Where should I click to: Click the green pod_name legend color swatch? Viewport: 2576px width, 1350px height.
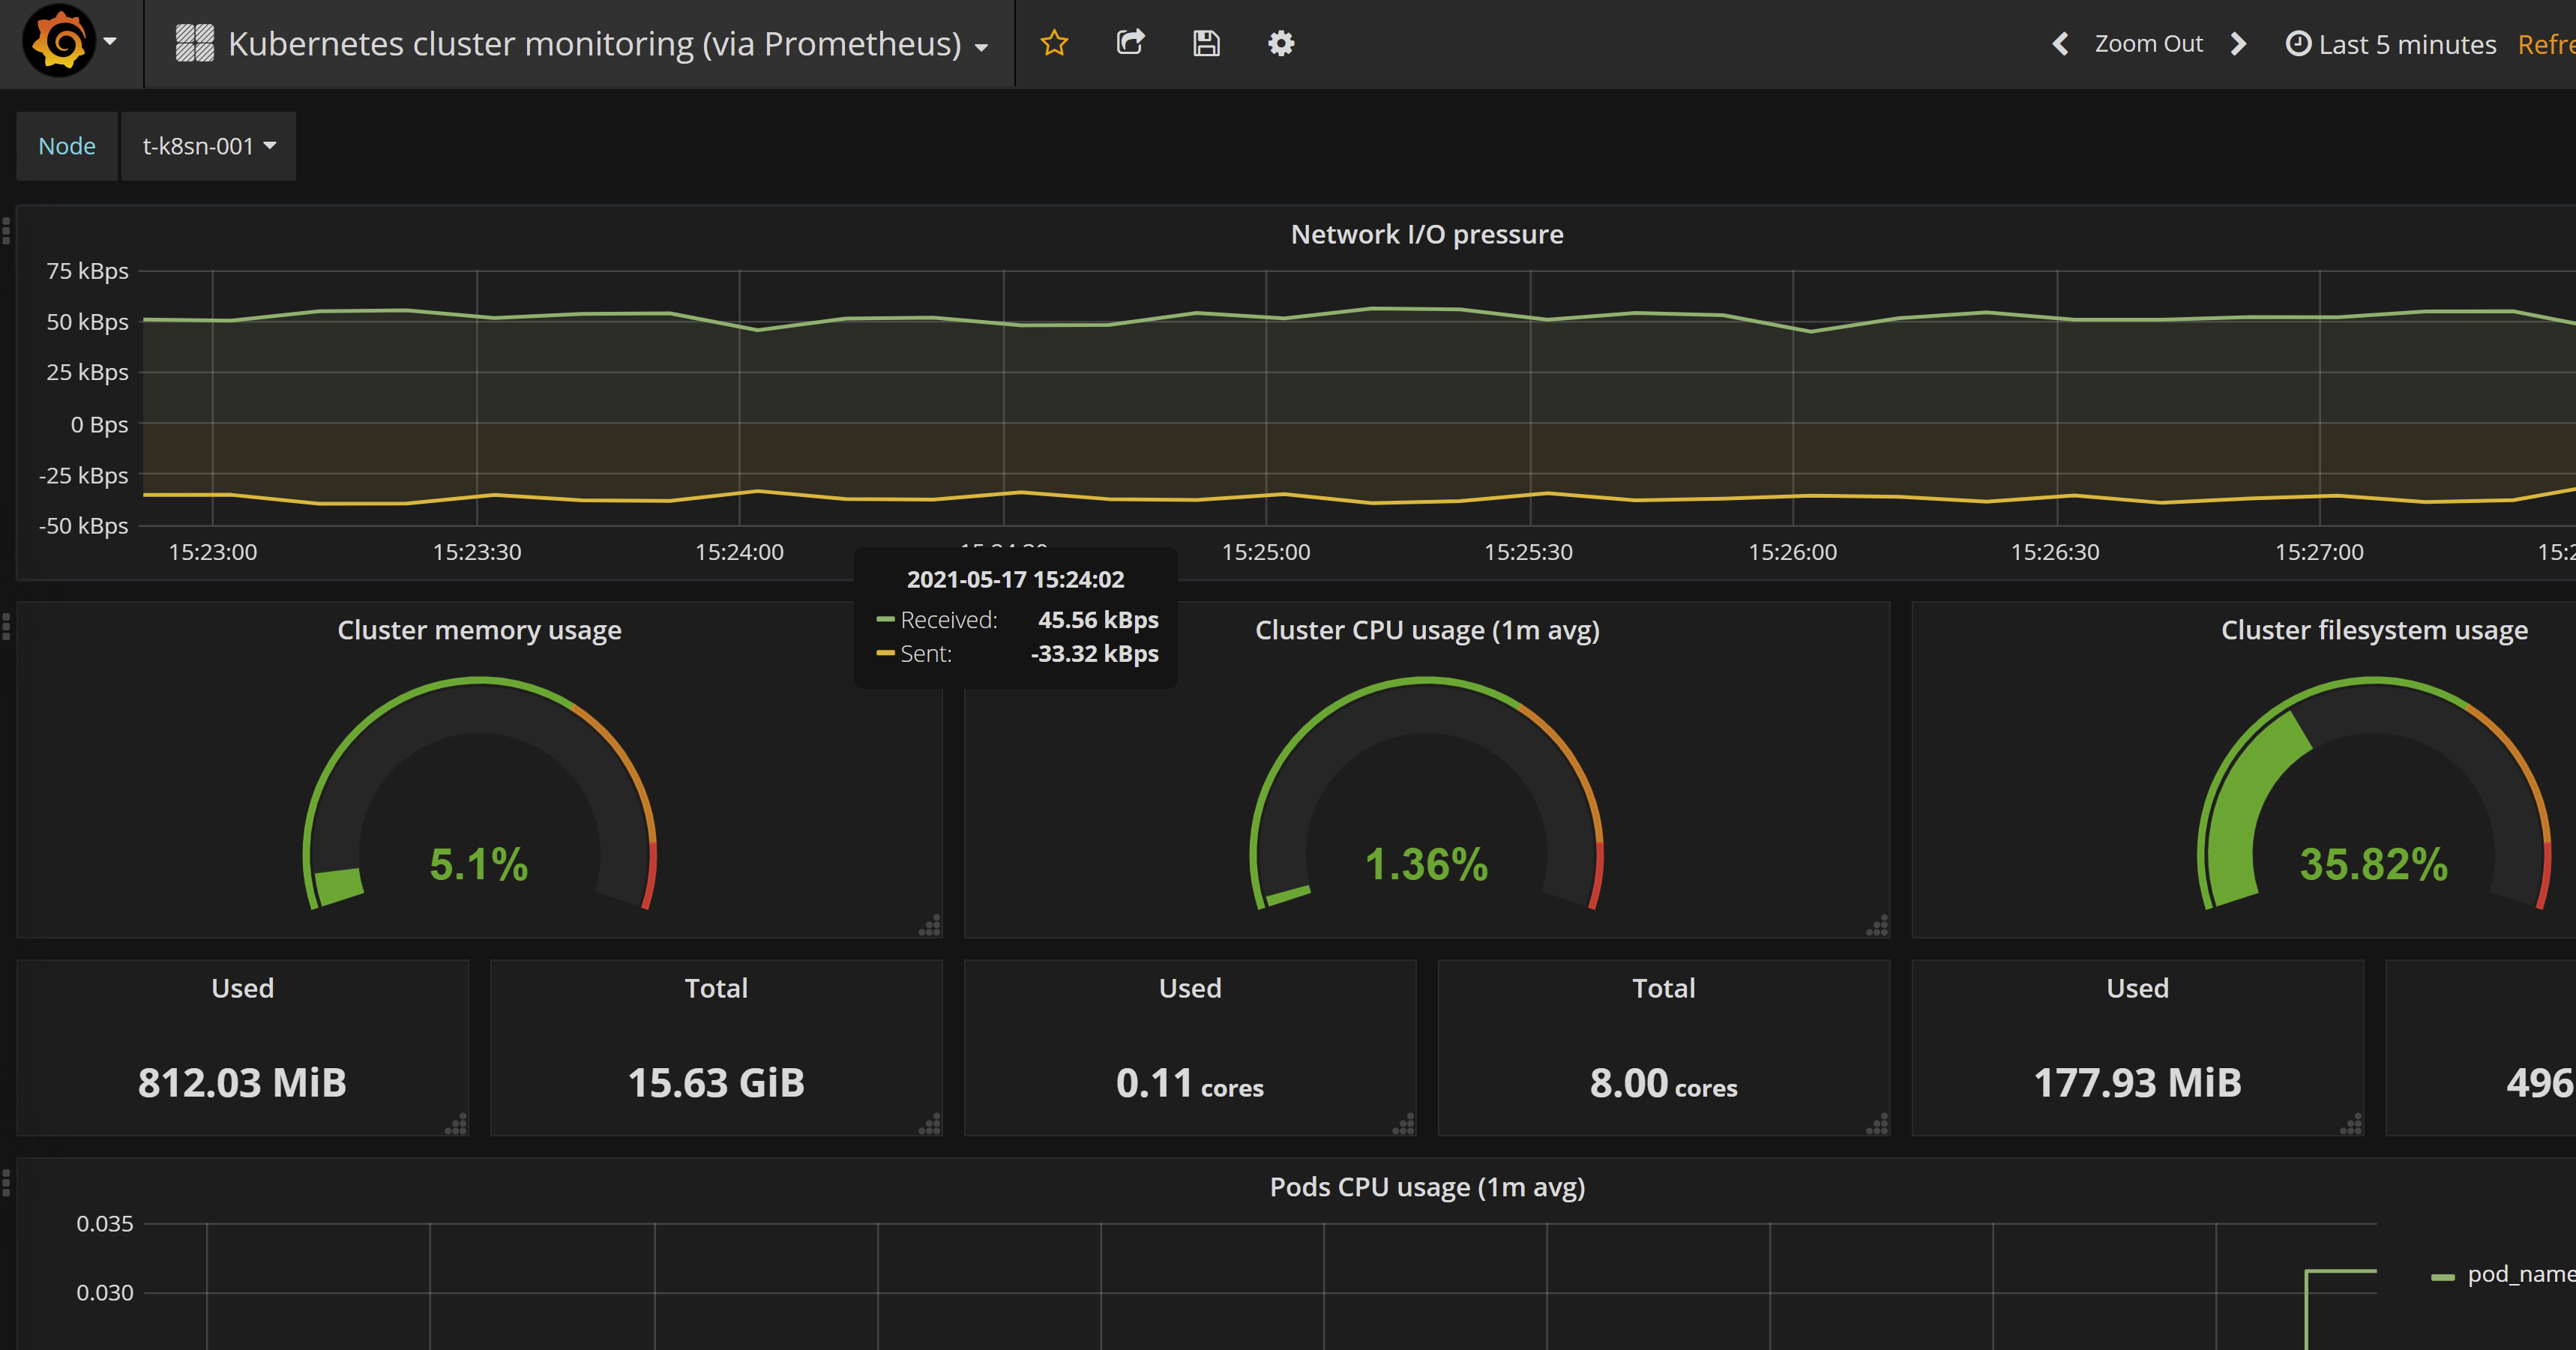[2443, 1277]
